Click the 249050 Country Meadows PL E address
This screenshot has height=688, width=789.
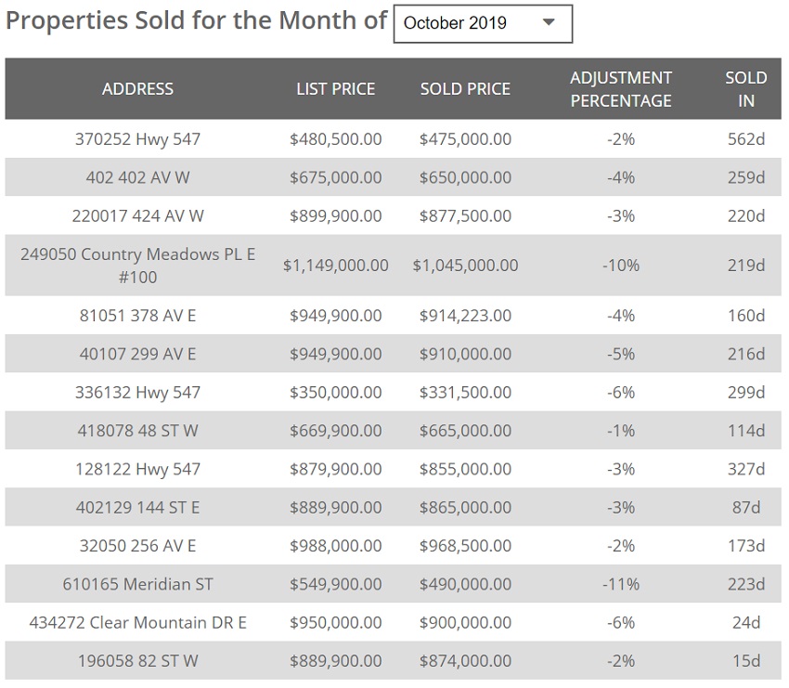click(x=137, y=265)
